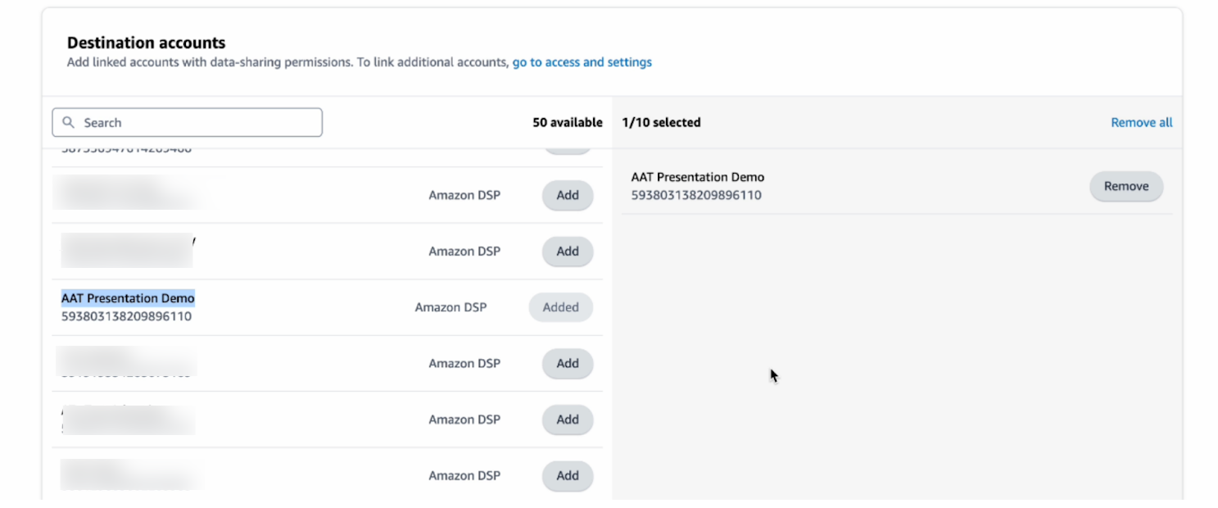This screenshot has height=508, width=1218.
Task: Click Add button directly above the Added button
Action: (x=567, y=252)
